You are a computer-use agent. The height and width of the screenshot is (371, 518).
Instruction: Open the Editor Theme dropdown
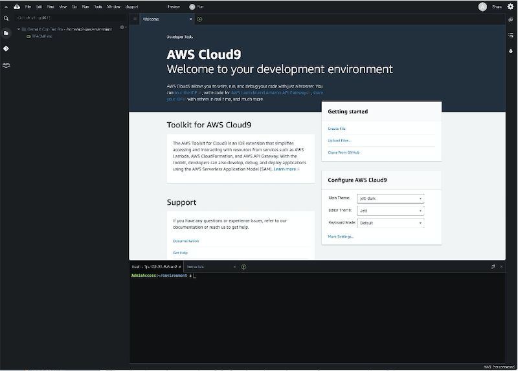(390, 211)
